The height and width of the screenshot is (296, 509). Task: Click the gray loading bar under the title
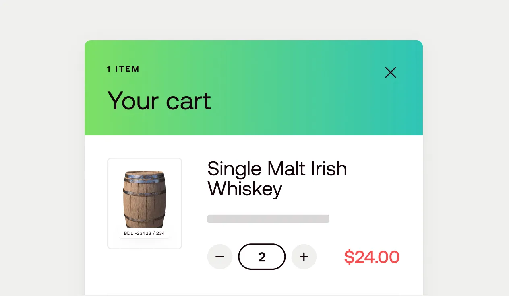[268, 218]
